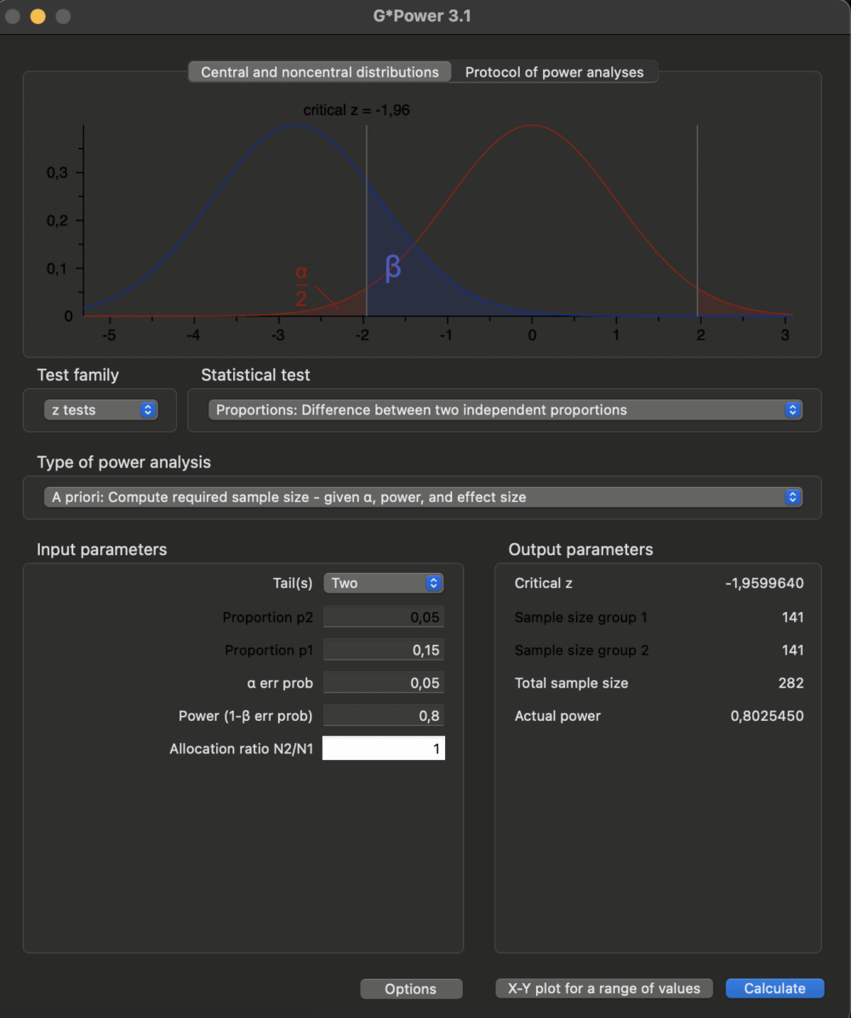
Task: Focus the Allocation ratio N2/N1 field
Action: pyautogui.click(x=384, y=748)
